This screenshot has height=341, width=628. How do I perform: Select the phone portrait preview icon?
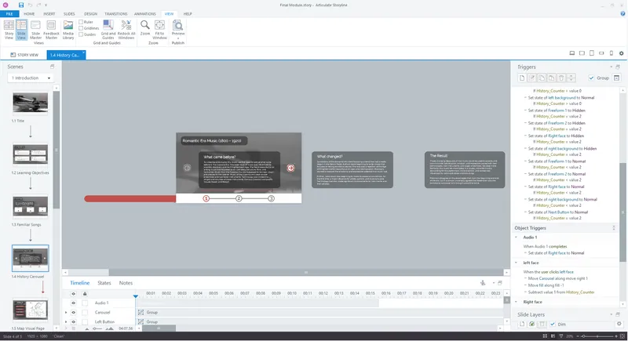[x=612, y=53]
